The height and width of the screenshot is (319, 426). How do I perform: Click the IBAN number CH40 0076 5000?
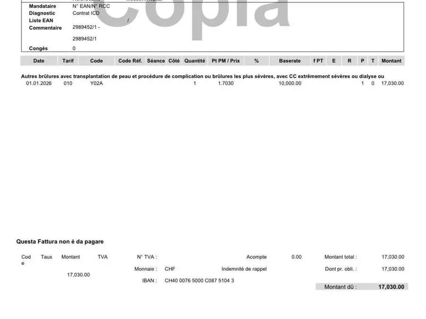[x=199, y=281]
